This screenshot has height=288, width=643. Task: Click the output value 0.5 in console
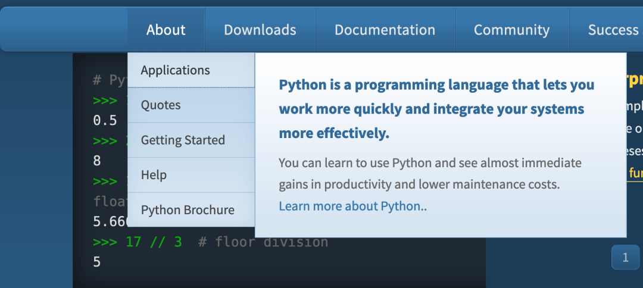105,120
